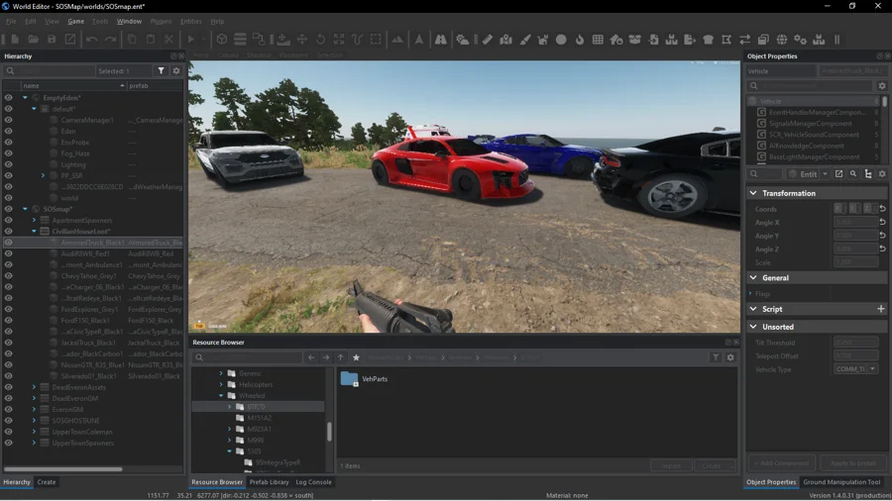
Task: Open the Game menu
Action: [x=75, y=21]
